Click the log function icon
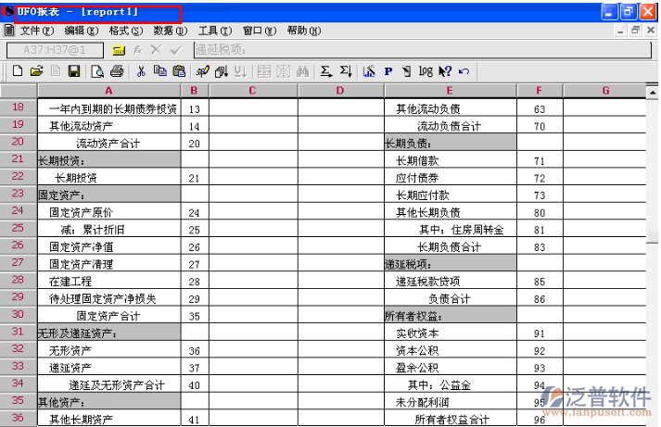The width and height of the screenshot is (661, 427). click(x=426, y=70)
